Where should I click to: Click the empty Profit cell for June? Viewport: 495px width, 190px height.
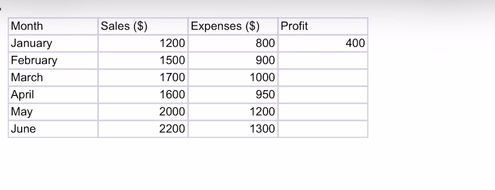coord(323,128)
